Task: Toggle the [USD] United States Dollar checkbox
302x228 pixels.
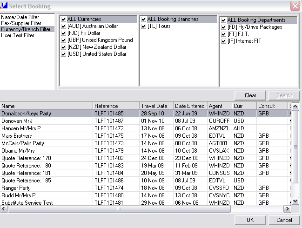Action: tap(64, 54)
